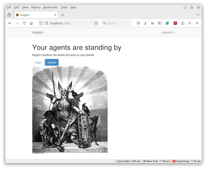Click the tracking protection shield icon
This screenshot has width=207, height=169.
[41, 23]
